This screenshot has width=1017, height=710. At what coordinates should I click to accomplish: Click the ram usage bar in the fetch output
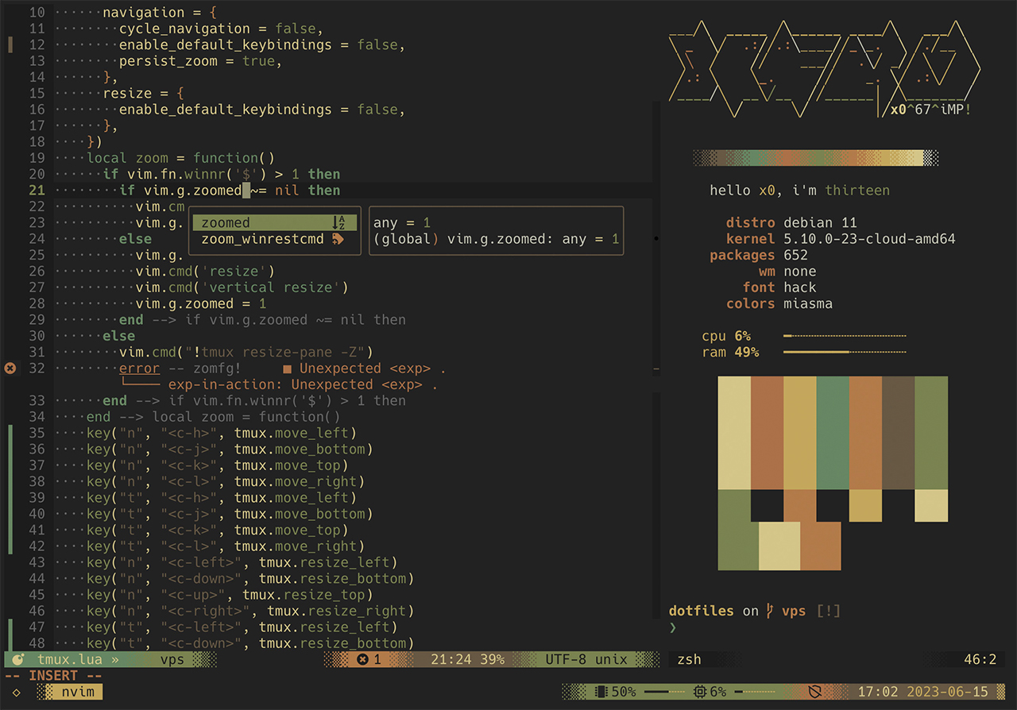pyautogui.click(x=845, y=352)
